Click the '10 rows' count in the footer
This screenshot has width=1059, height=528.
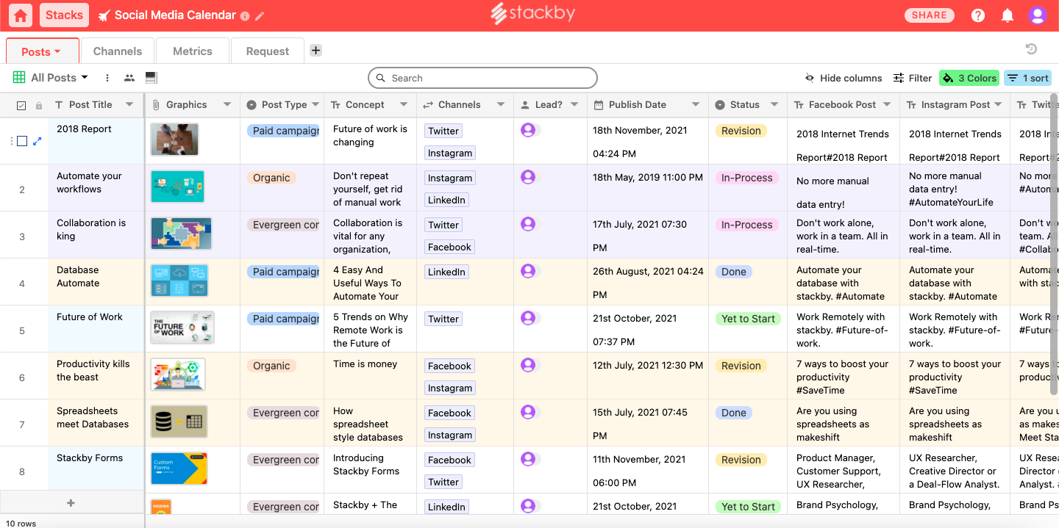[x=21, y=524]
